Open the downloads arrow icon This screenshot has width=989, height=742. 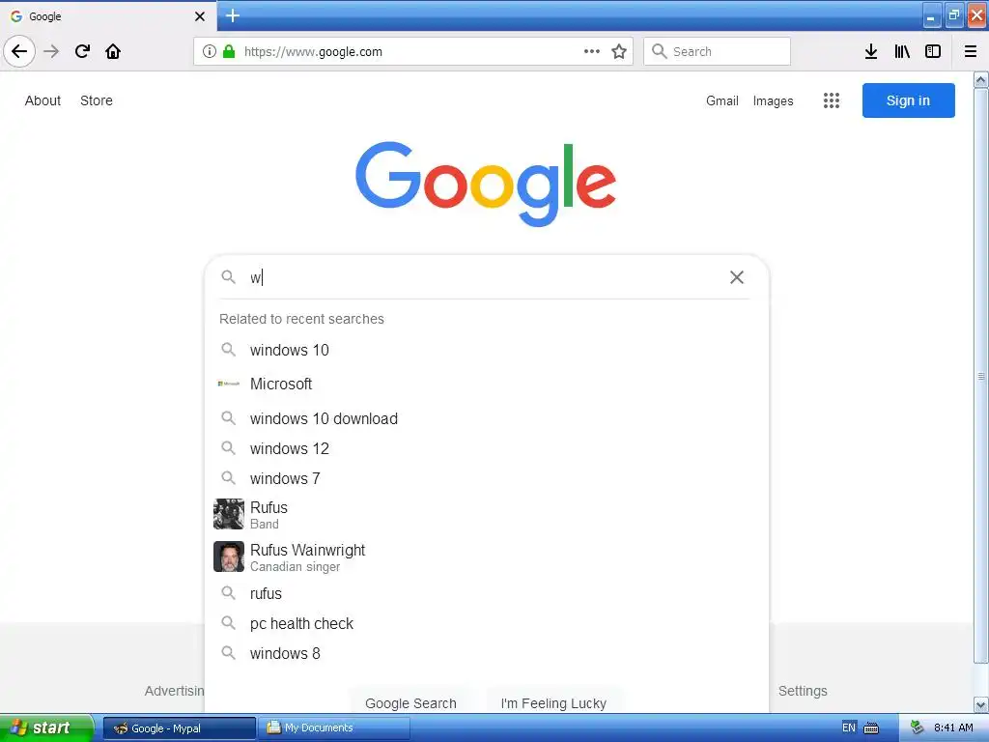coord(871,51)
